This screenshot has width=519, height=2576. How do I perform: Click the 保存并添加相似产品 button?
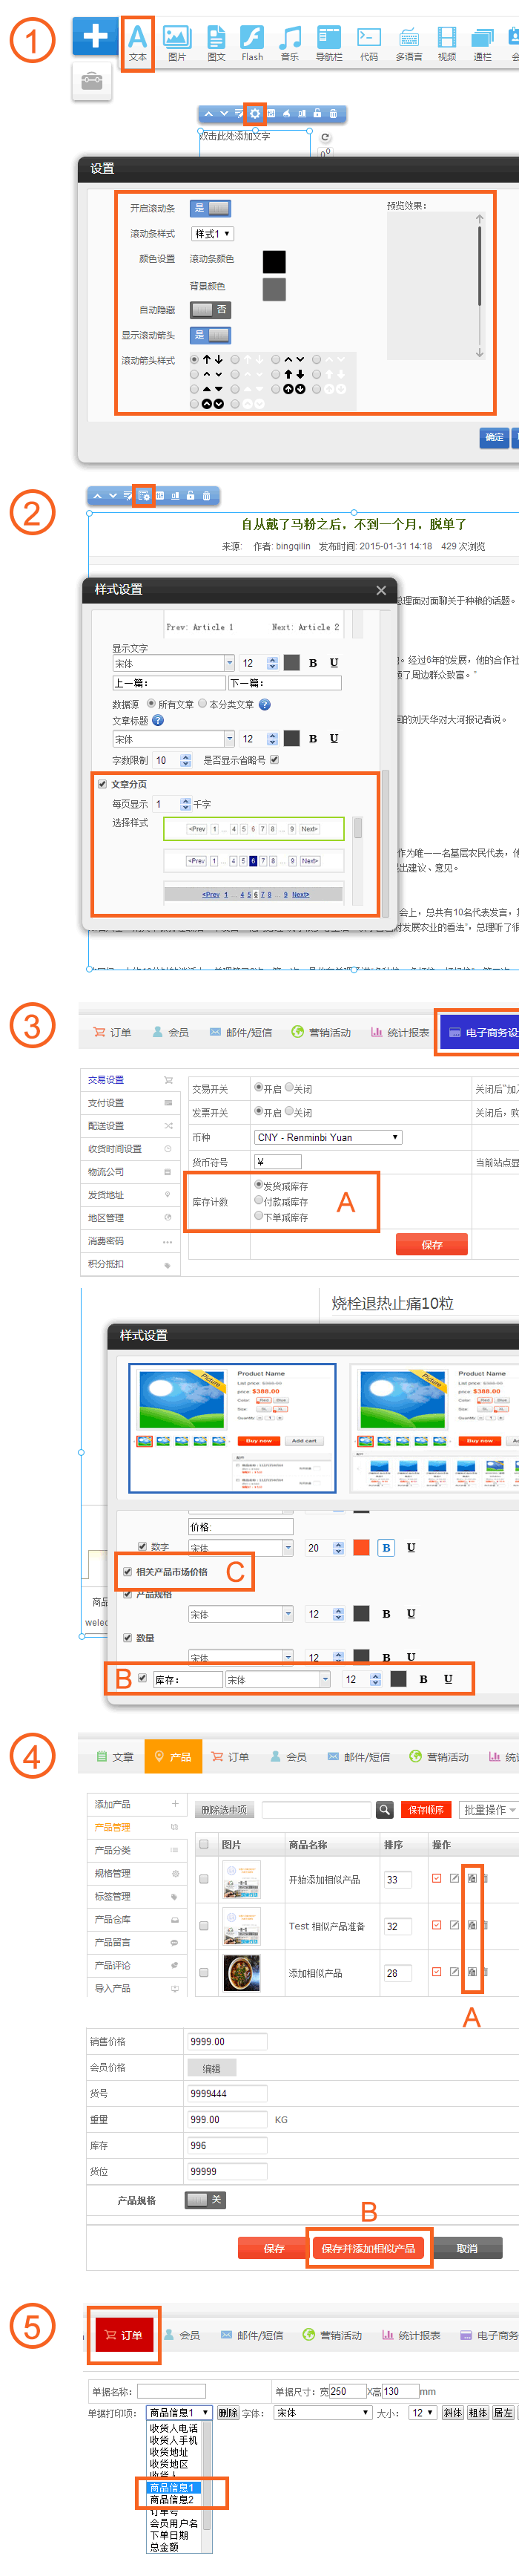click(368, 2249)
